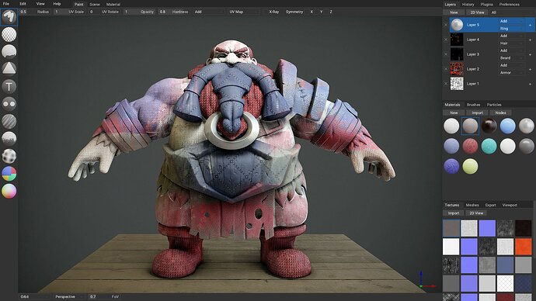536x301 pixels.
Task: Select the multicolor ColorID tool icon
Action: (x=9, y=173)
